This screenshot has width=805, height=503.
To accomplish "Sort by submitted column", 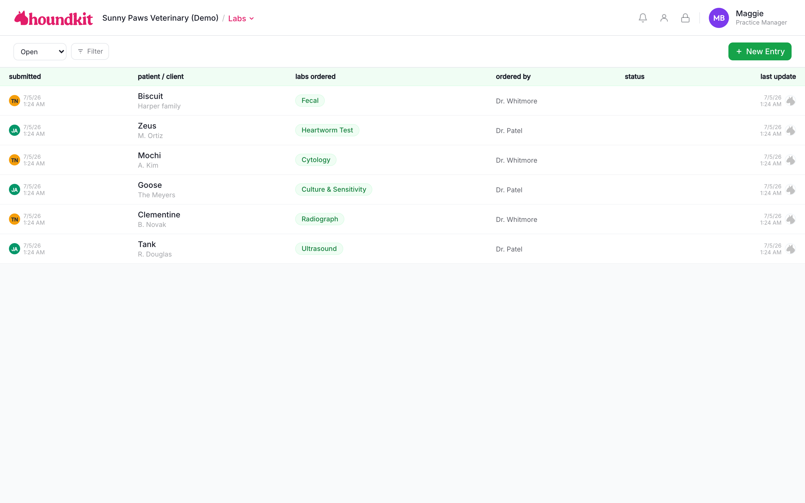I will click(25, 77).
